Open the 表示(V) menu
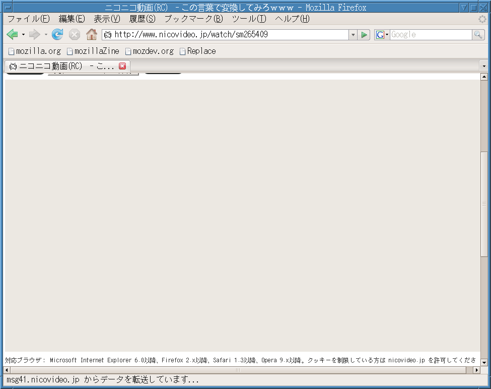Image resolution: width=491 pixels, height=389 pixels. pos(107,19)
